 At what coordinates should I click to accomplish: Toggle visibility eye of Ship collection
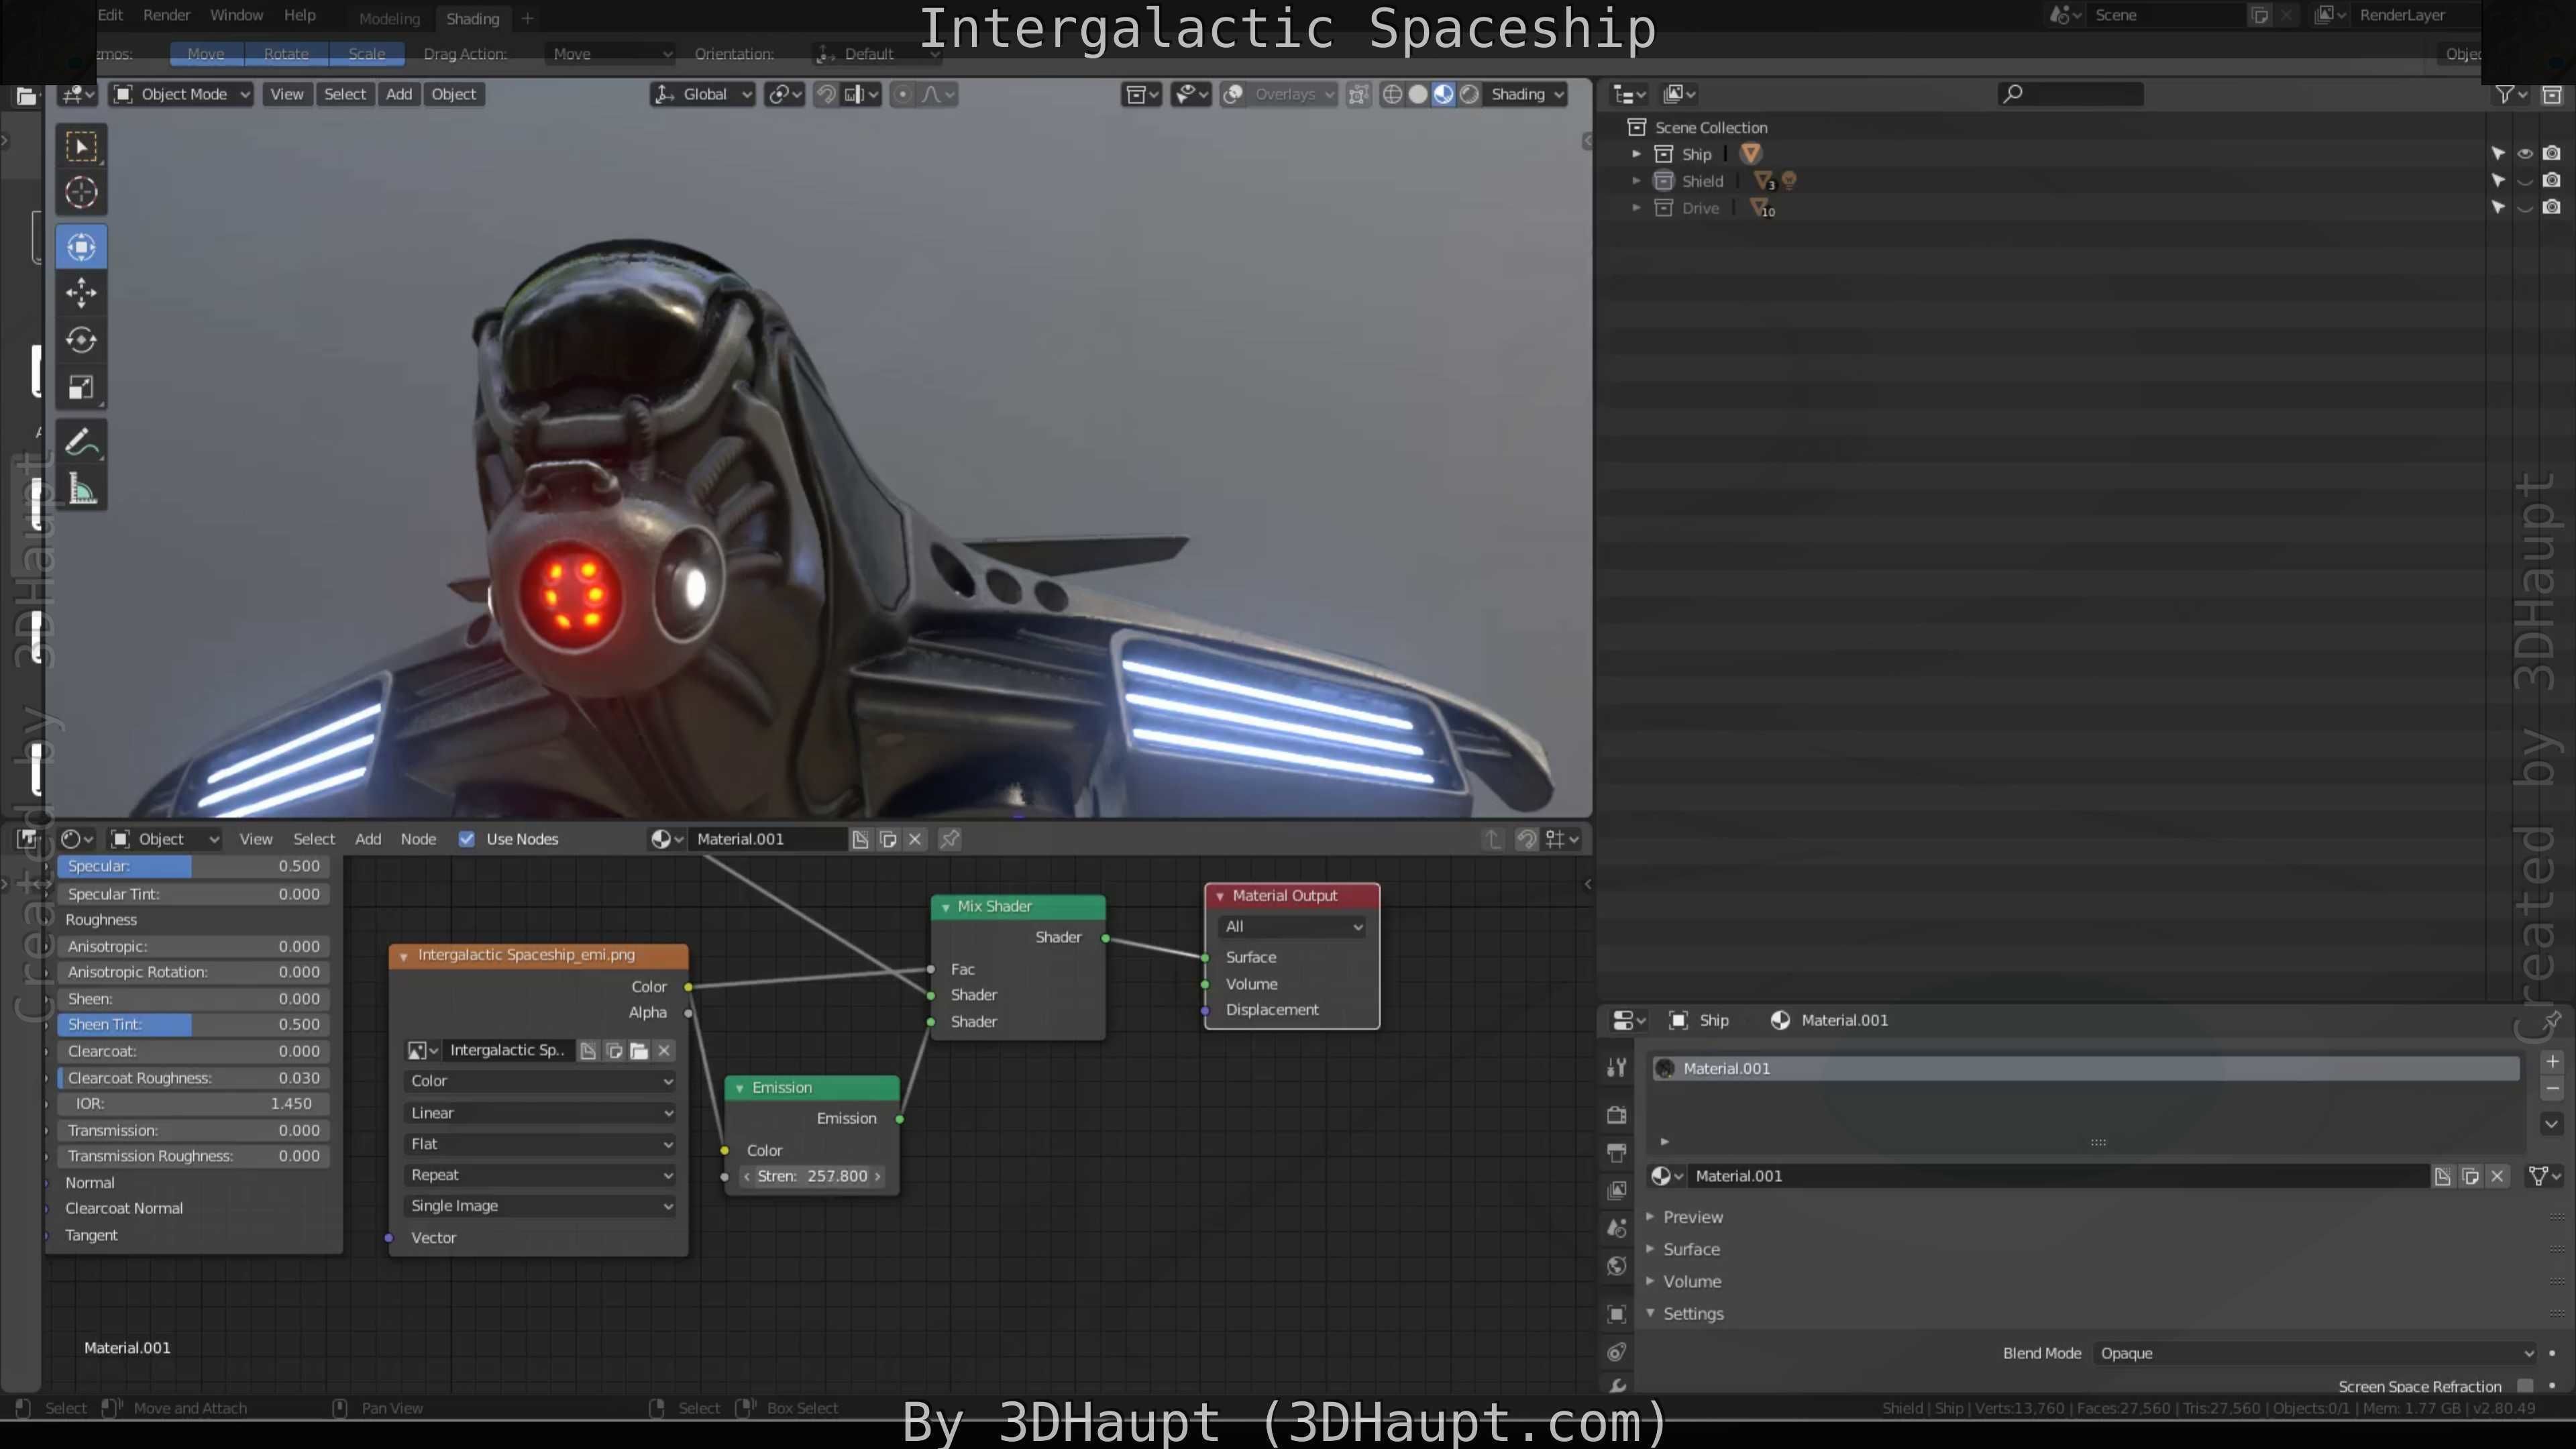2524,154
